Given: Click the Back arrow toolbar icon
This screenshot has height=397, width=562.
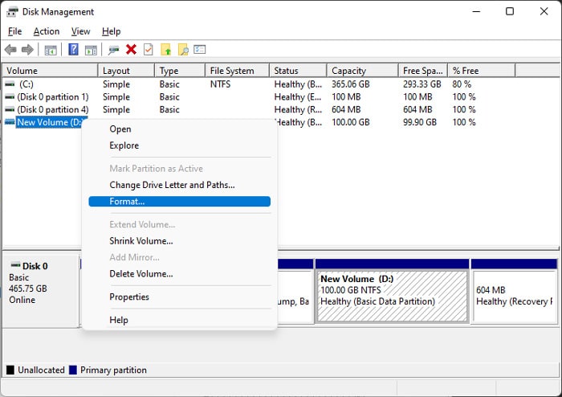Looking at the screenshot, I should 10,50.
